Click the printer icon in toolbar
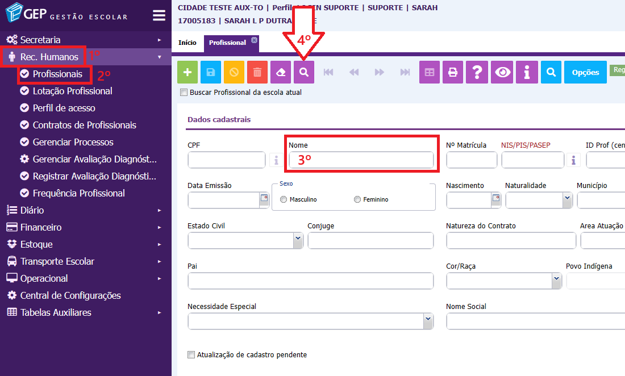Viewport: 625px width, 376px height. (x=453, y=73)
